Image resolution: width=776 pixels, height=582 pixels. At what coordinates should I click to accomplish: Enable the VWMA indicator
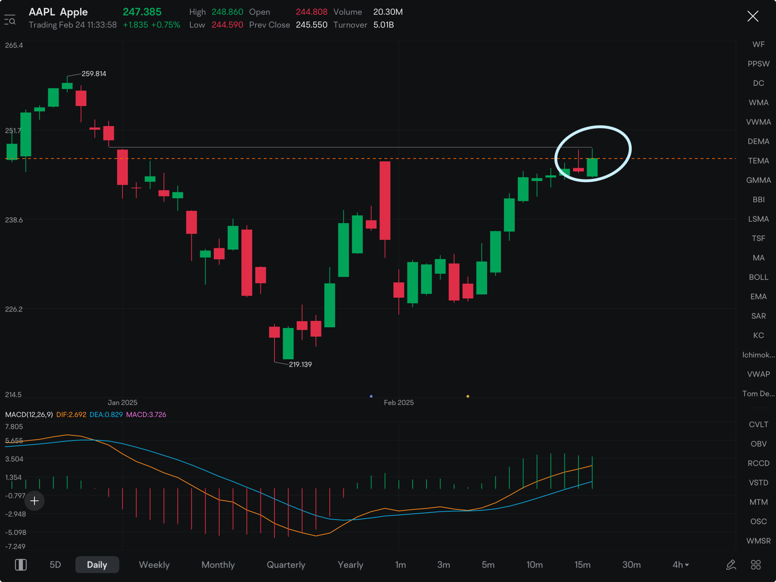point(758,122)
